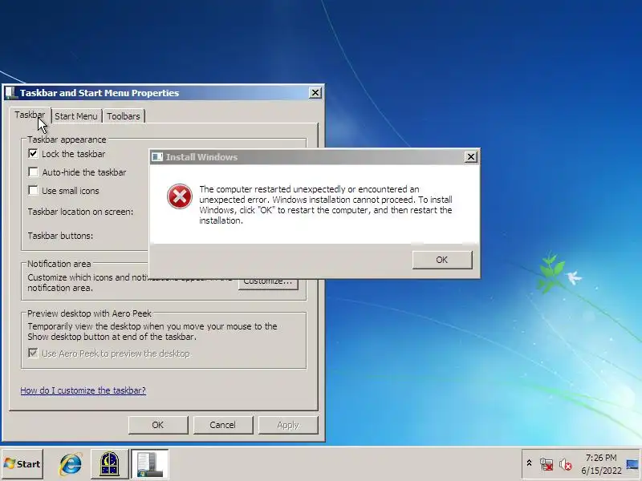Enable Use small icons checkbox

pos(33,191)
